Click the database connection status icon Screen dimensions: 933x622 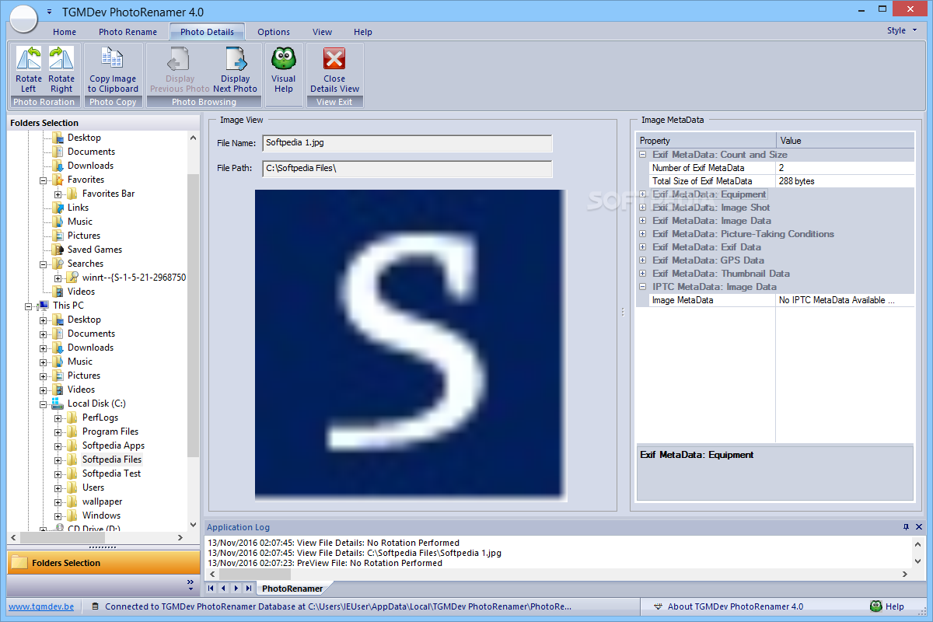[94, 606]
